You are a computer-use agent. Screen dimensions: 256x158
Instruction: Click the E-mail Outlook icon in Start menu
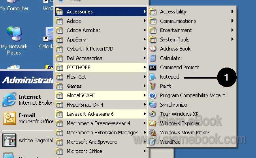coord(9,118)
